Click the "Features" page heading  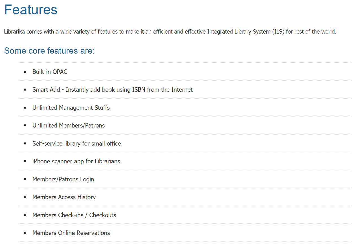click(x=31, y=10)
